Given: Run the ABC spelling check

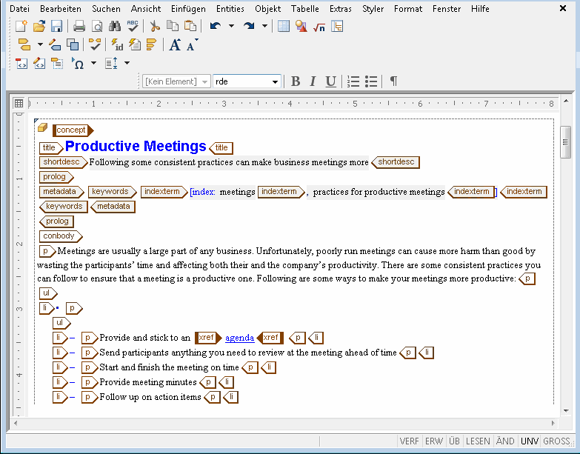Looking at the screenshot, I should [x=133, y=26].
